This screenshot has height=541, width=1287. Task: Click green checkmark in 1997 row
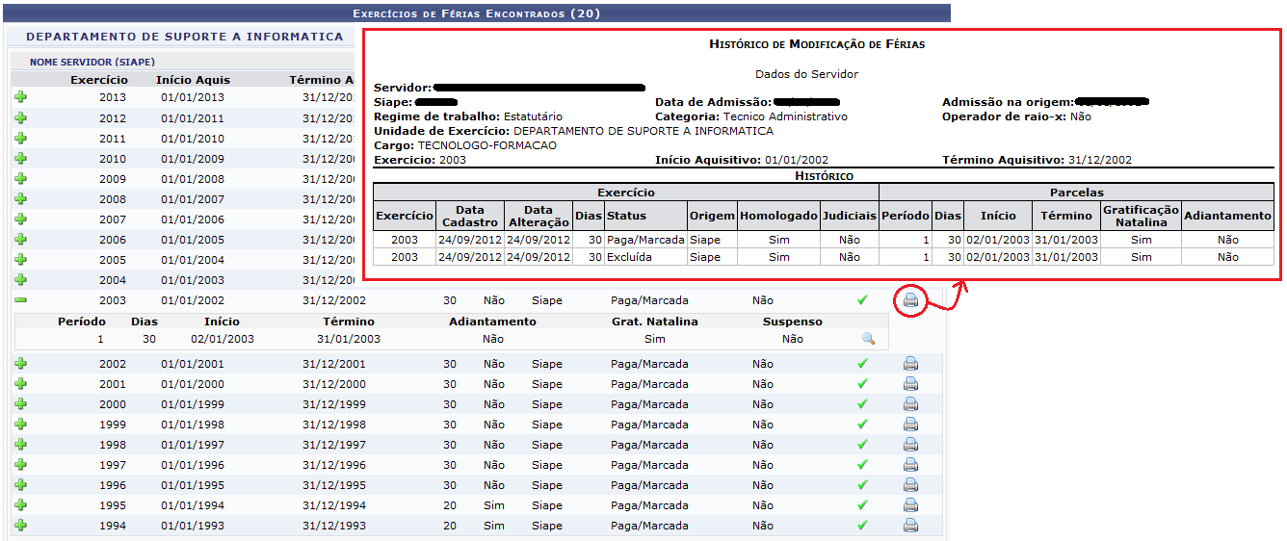[862, 465]
